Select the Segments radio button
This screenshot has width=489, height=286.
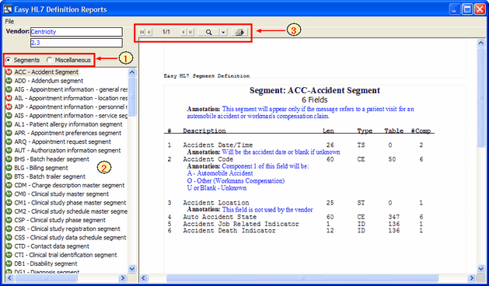point(8,60)
